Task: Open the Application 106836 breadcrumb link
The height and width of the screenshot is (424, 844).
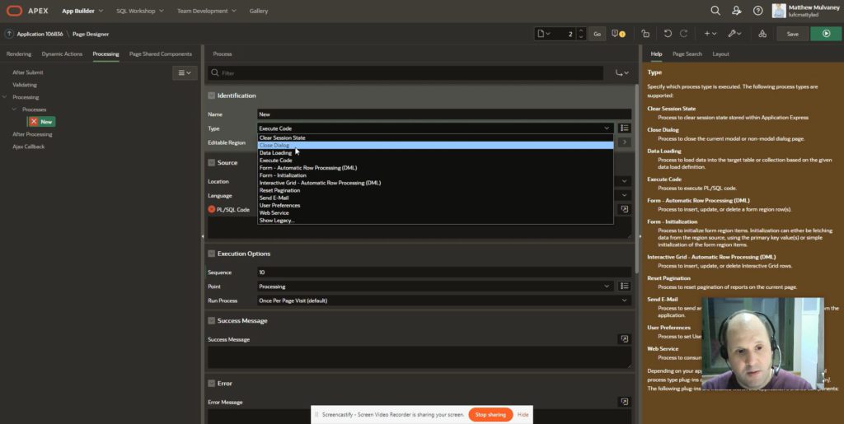Action: [40, 34]
